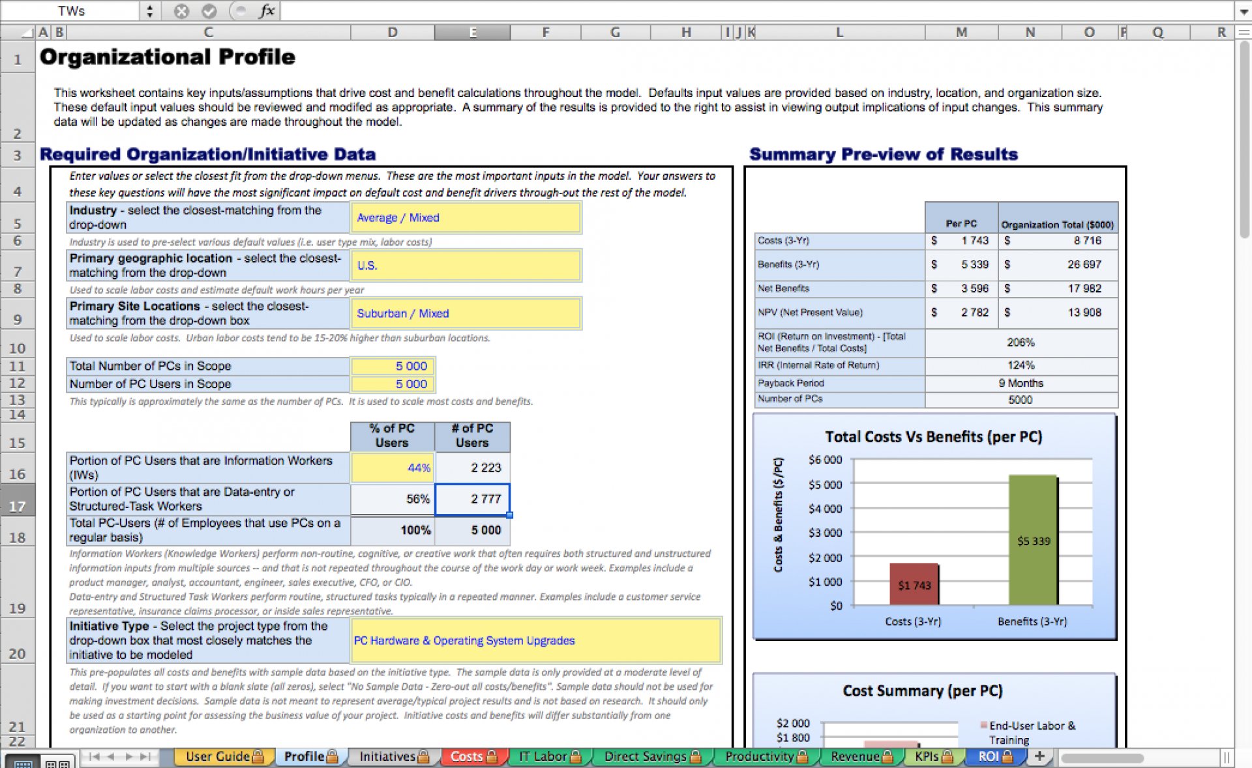Select the 44% Information Workers cell

393,468
